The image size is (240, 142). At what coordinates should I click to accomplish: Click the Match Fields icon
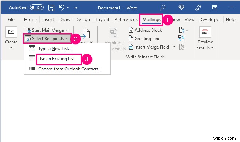click(181, 38)
